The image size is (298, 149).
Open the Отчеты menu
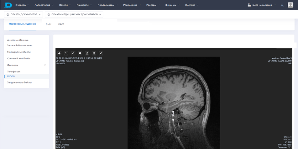[65, 5]
